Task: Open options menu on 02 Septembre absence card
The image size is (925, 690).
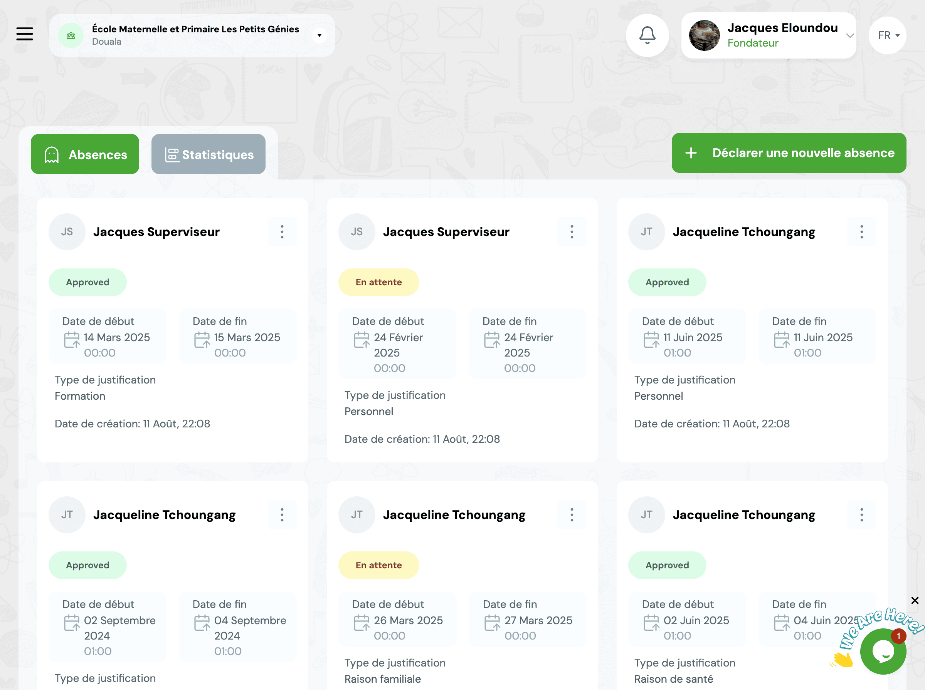Action: point(282,514)
